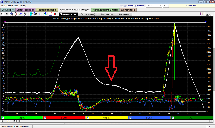Open the Помощь menu
The image size is (215, 128).
pos(23,6)
